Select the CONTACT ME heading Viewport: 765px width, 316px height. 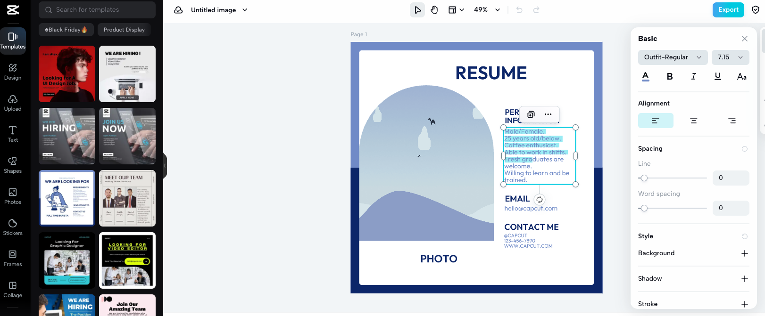[532, 227]
